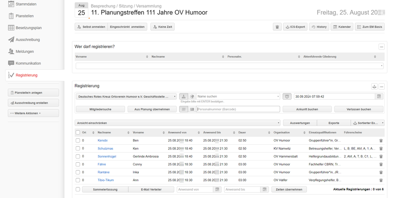This screenshot has height=198, width=395.
Task: Delete the Kenobi registration row
Action: (x=381, y=140)
